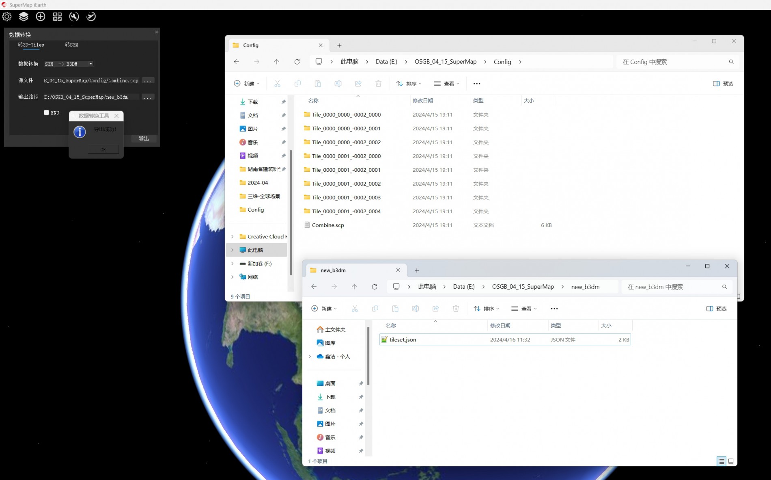Add a new tab in the Config window
This screenshot has height=480, width=771.
coord(339,45)
